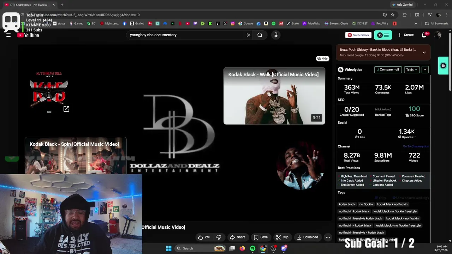
Task: Open Streams Charts bookmark
Action: coord(337,24)
